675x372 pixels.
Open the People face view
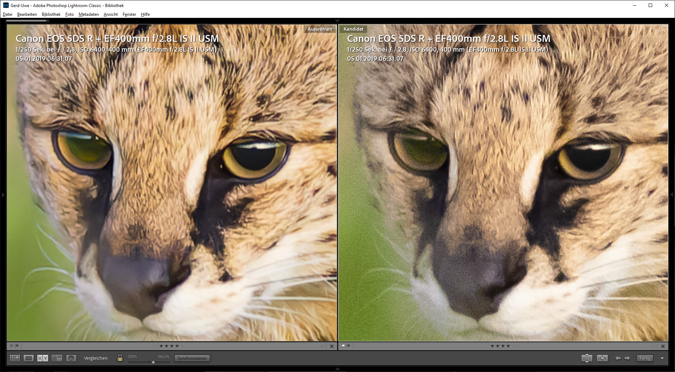coord(71,358)
